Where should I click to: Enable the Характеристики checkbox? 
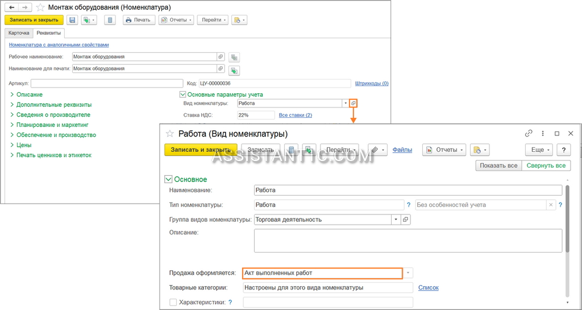tap(173, 302)
